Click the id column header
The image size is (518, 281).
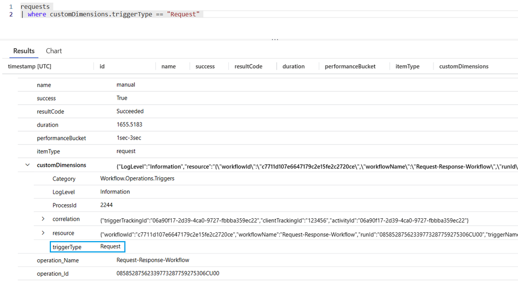[x=102, y=66]
